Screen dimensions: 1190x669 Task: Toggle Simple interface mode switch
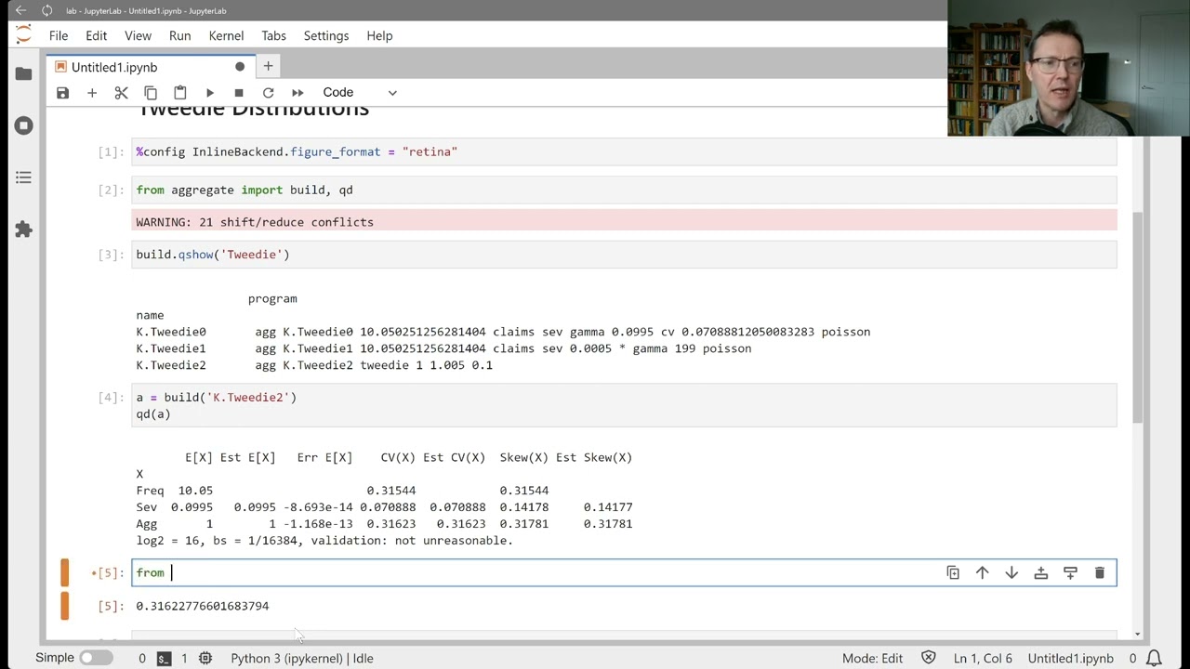95,658
